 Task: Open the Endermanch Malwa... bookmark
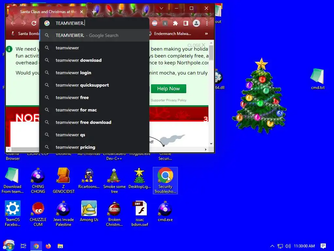[x=170, y=34]
